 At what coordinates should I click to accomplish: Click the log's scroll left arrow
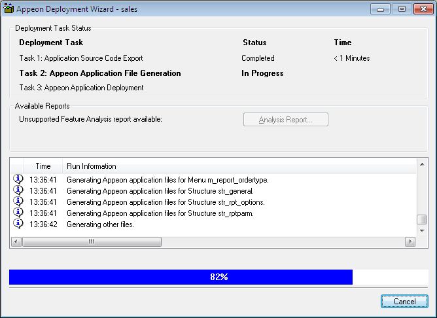pos(16,241)
